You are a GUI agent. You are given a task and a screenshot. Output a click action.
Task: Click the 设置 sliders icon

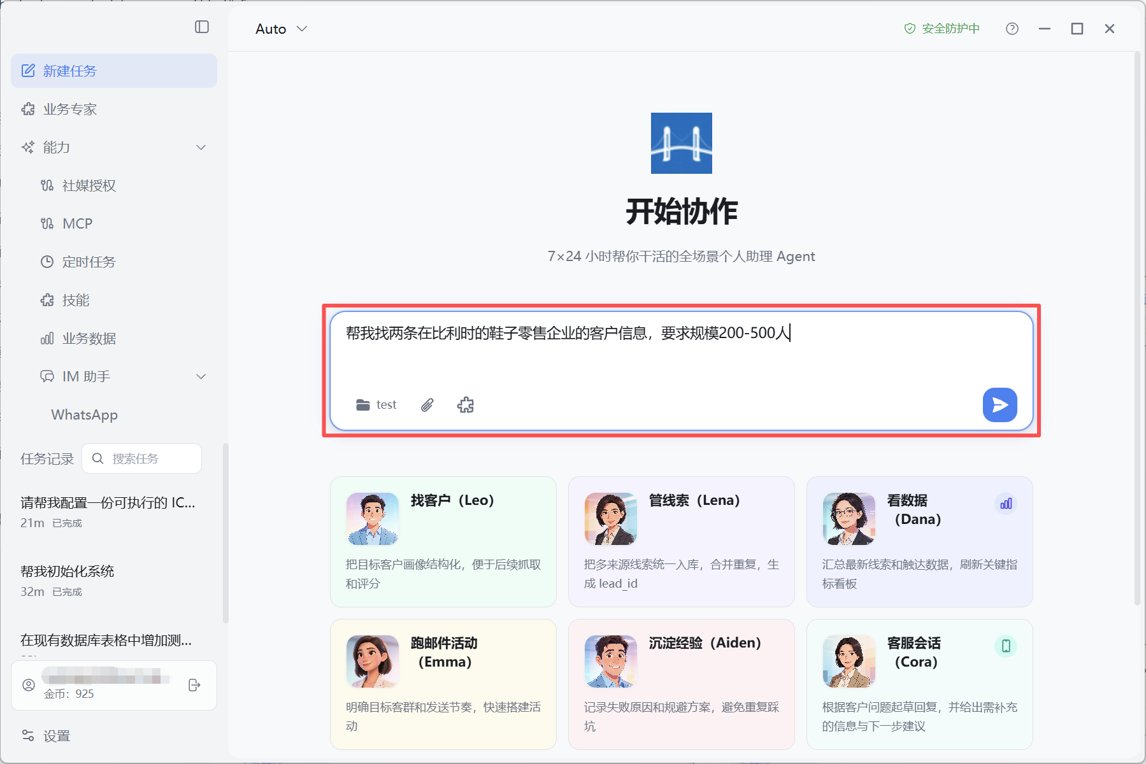29,736
